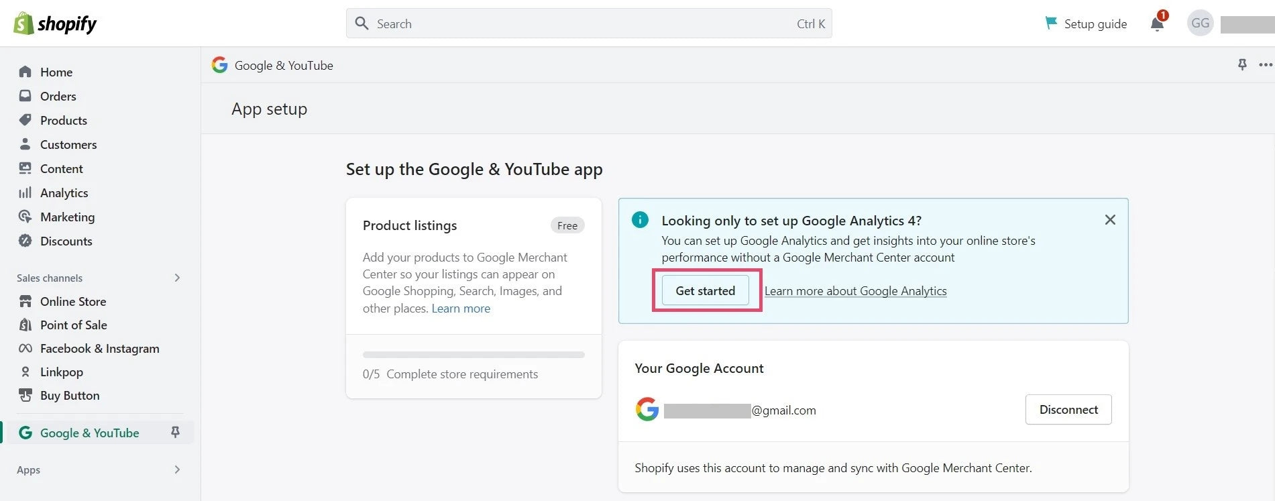Click the pin icon at top right of app header
The width and height of the screenshot is (1275, 501).
click(x=1242, y=65)
